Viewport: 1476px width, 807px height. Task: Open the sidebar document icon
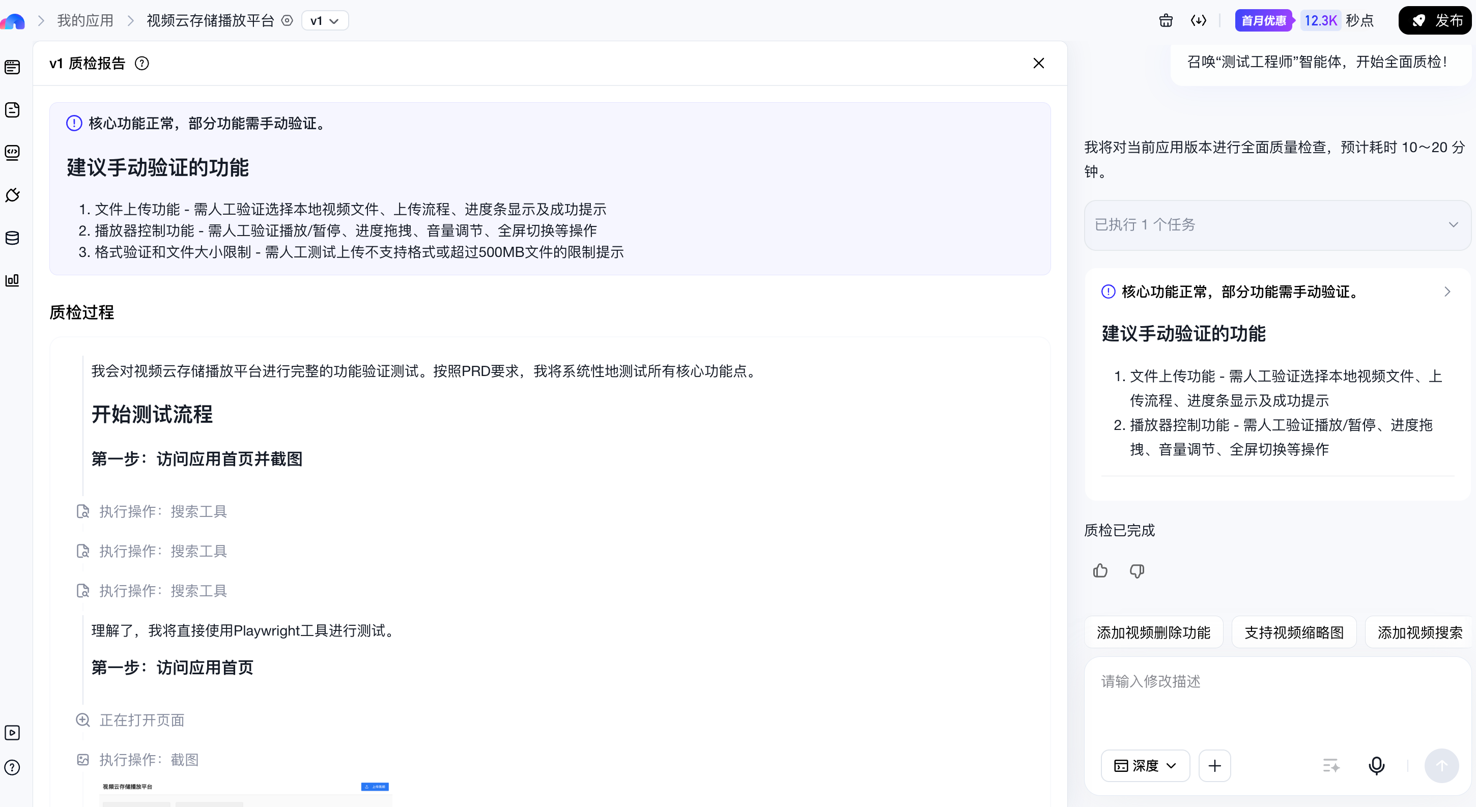coord(12,110)
